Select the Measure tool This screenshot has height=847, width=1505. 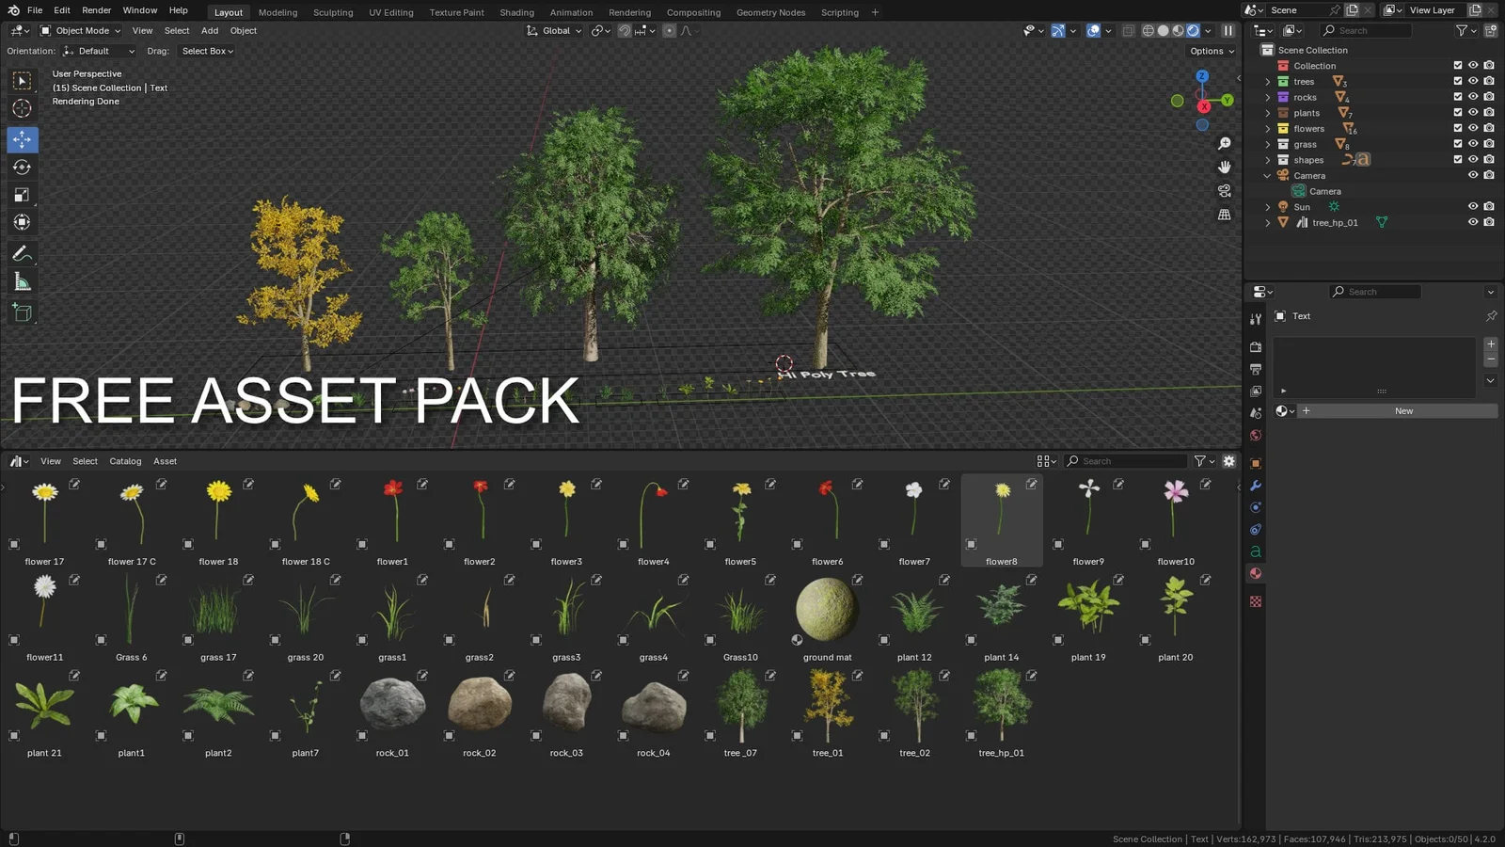coord(22,280)
